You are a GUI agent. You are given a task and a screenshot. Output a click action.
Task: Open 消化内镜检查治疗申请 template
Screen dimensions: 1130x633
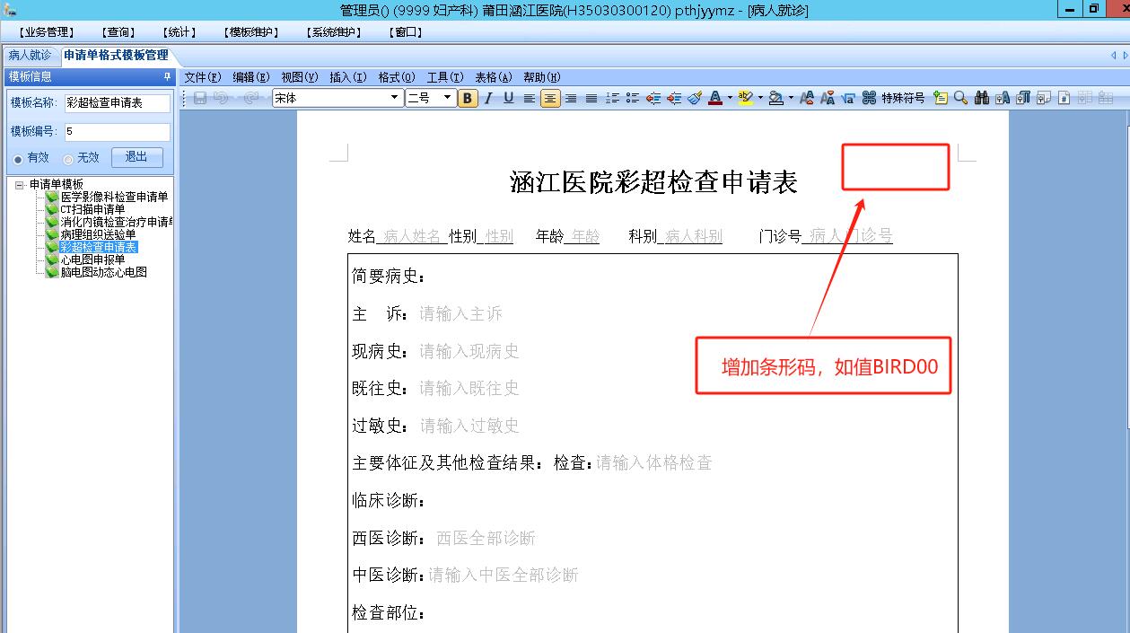117,222
